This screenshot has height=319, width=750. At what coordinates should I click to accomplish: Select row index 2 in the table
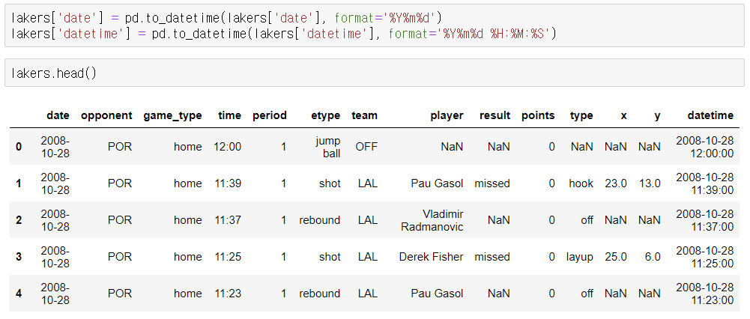pos(19,220)
